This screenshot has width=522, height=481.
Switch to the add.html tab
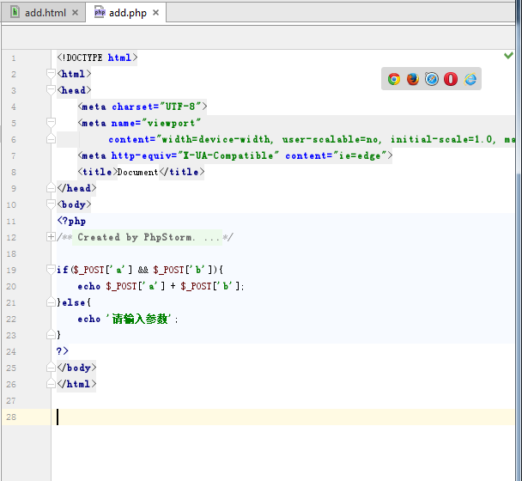[45, 13]
